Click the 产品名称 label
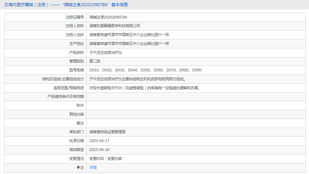The image size is (309, 174). [x=77, y=53]
